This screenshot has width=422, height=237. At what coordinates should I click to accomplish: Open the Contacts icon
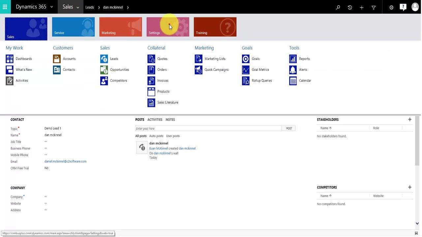57,69
